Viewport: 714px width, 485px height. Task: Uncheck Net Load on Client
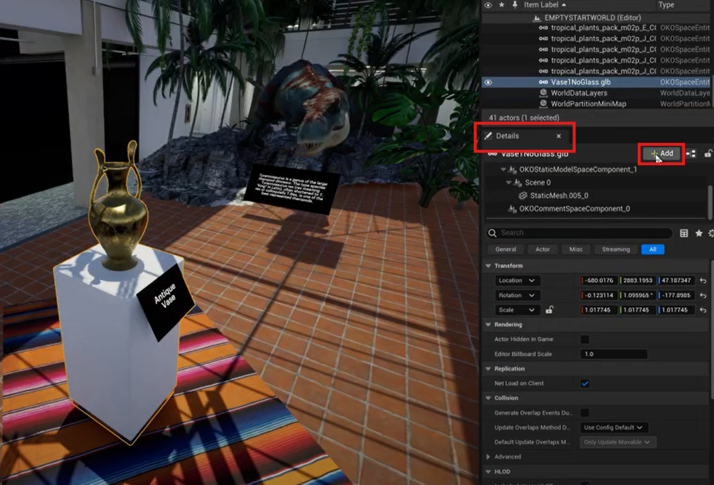[585, 384]
